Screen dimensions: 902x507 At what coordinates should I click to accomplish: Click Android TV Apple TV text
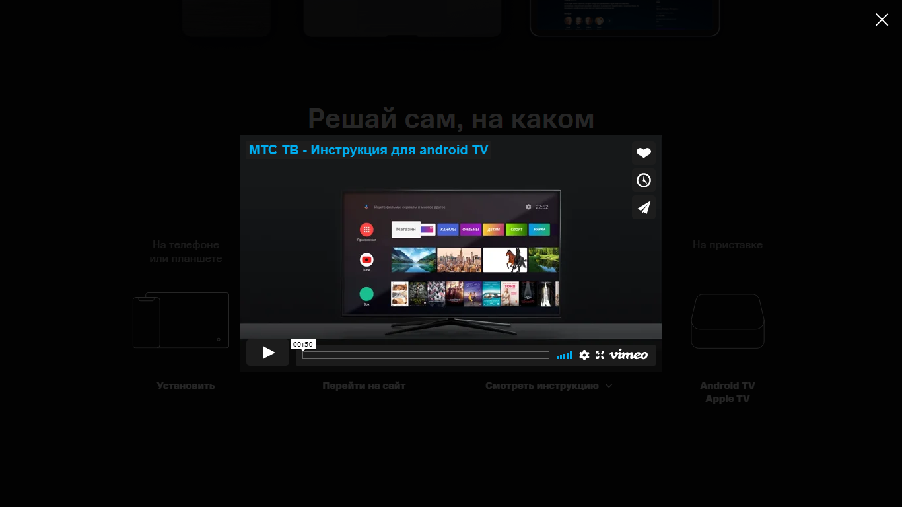tap(728, 392)
